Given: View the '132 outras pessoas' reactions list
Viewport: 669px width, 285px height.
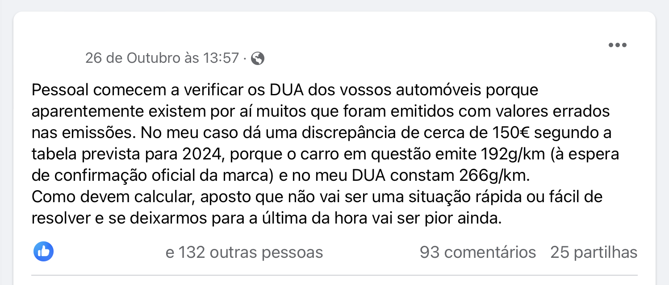Looking at the screenshot, I should (244, 252).
